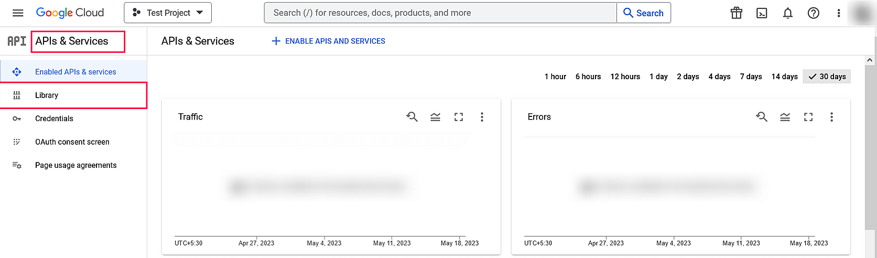
Task: Activate Cloud Shell terminal icon
Action: (x=762, y=13)
